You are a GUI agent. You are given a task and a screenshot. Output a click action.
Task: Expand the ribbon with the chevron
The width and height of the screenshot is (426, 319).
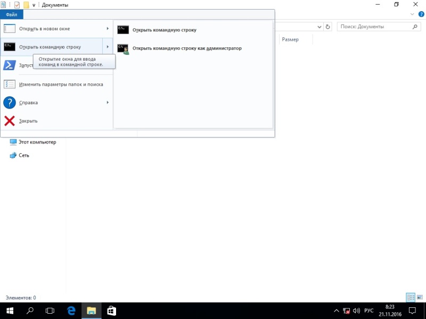(x=412, y=14)
